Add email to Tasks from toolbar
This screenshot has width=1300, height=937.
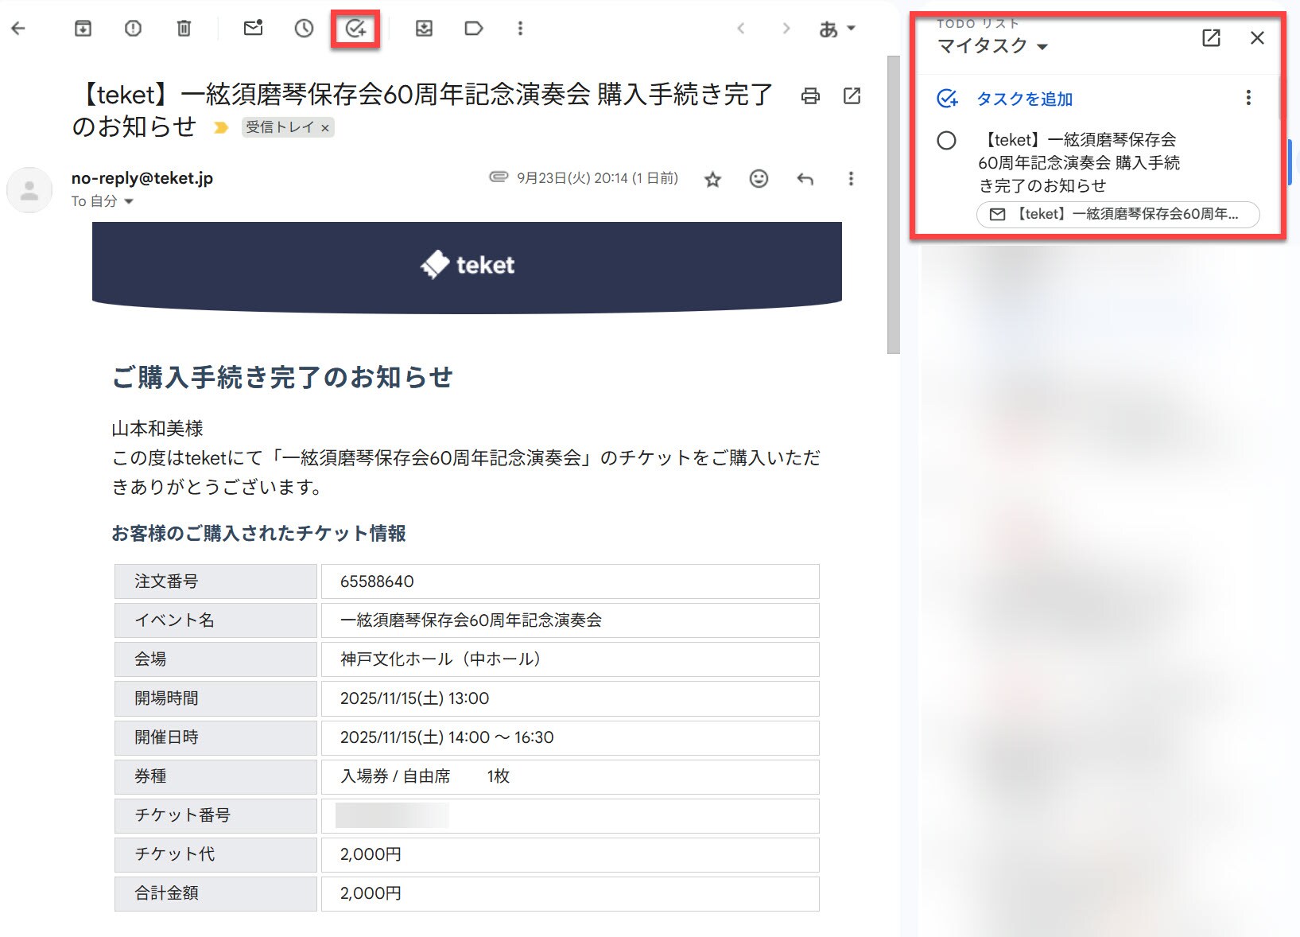click(355, 29)
